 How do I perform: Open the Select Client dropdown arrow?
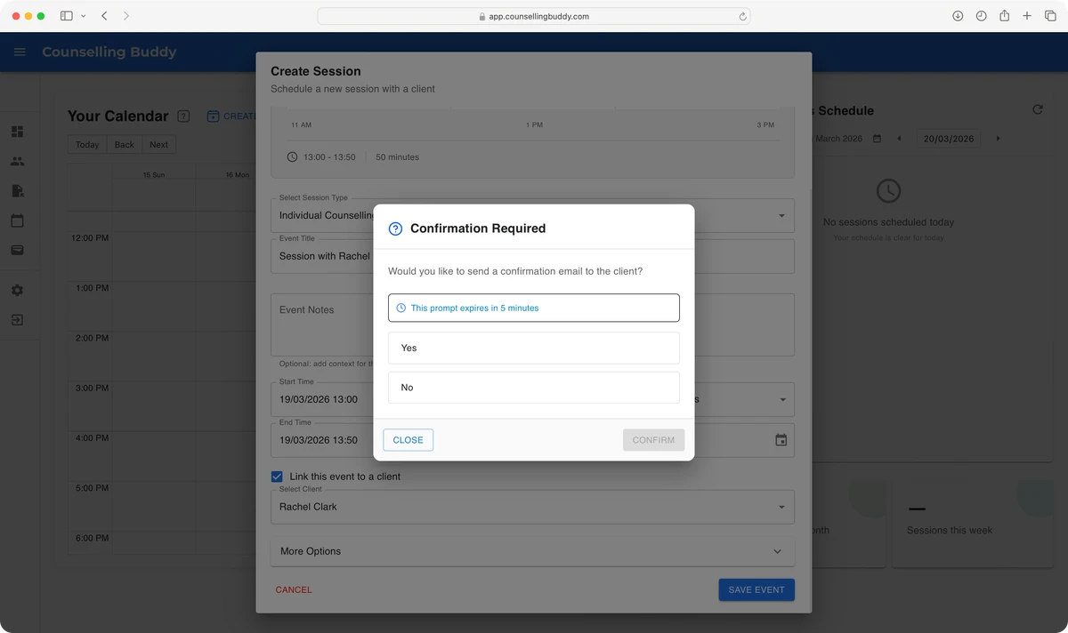point(781,507)
